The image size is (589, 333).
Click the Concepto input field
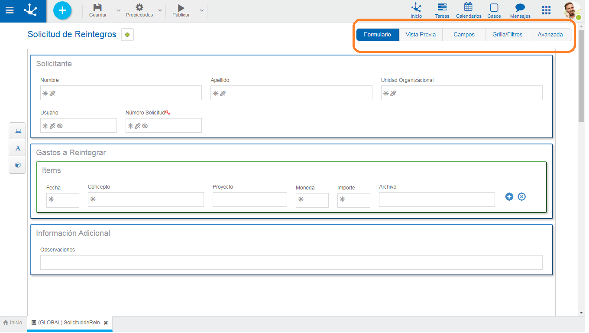pyautogui.click(x=146, y=199)
